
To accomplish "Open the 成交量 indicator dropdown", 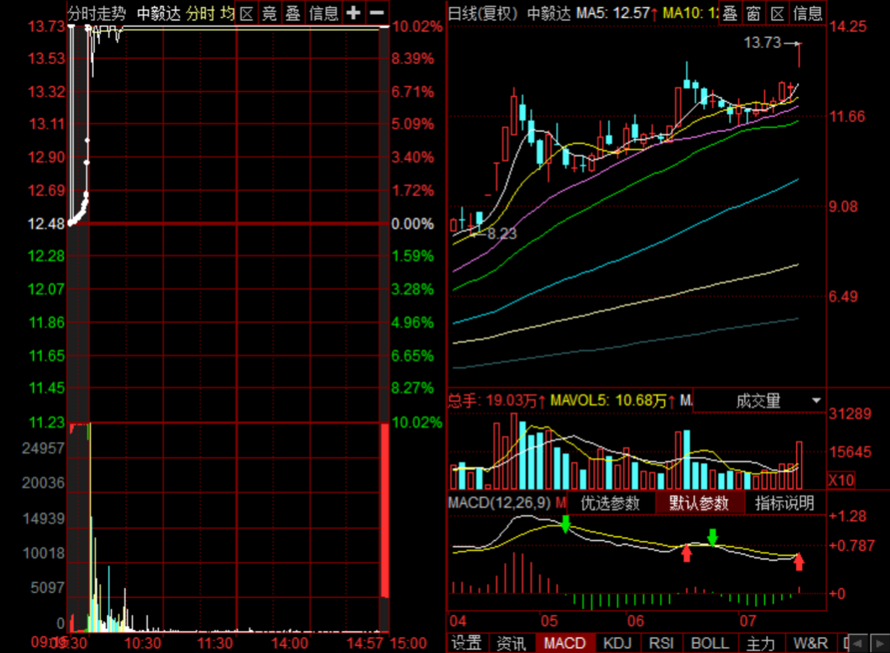I will coord(760,401).
